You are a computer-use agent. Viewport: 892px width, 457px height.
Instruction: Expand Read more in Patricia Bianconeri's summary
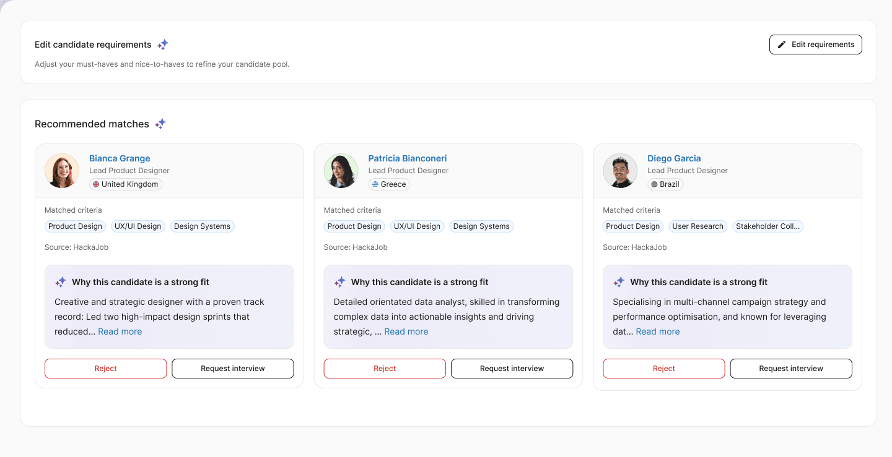tap(406, 331)
